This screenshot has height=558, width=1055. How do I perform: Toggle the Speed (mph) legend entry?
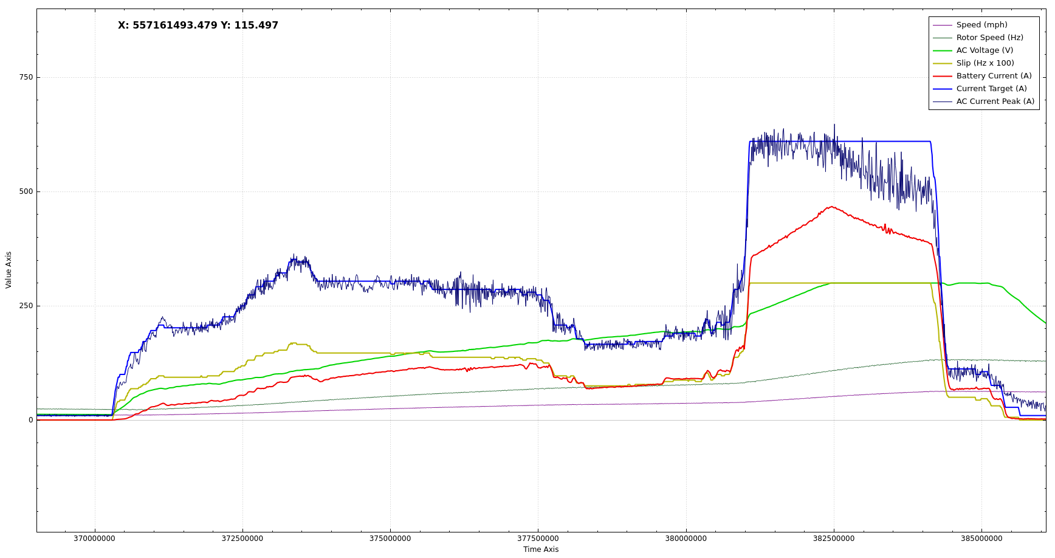pos(981,25)
